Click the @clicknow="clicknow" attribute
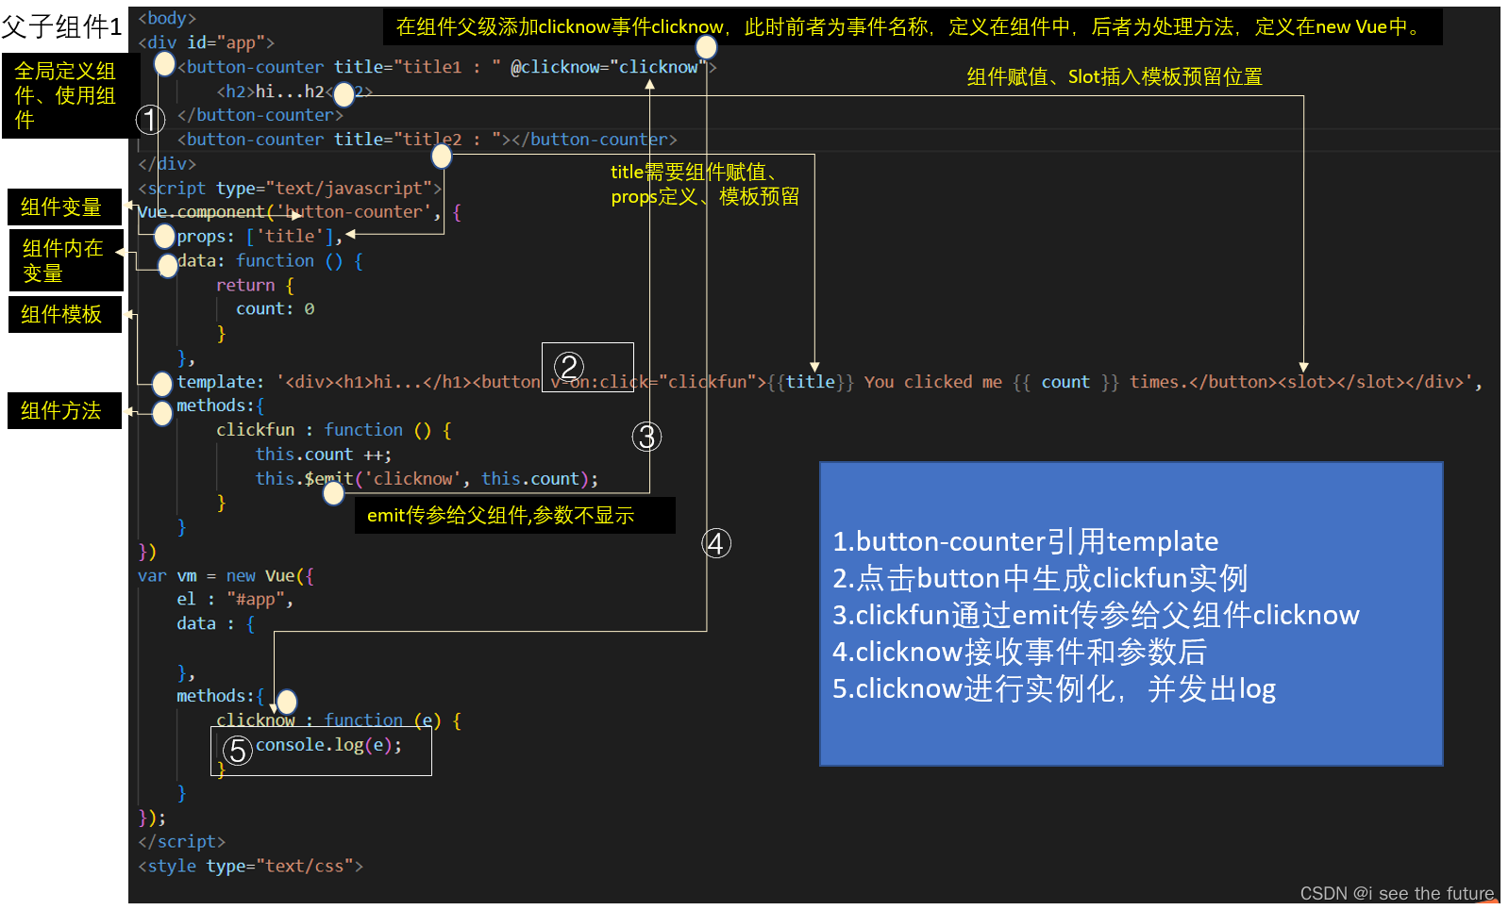1509x910 pixels. click(x=609, y=67)
